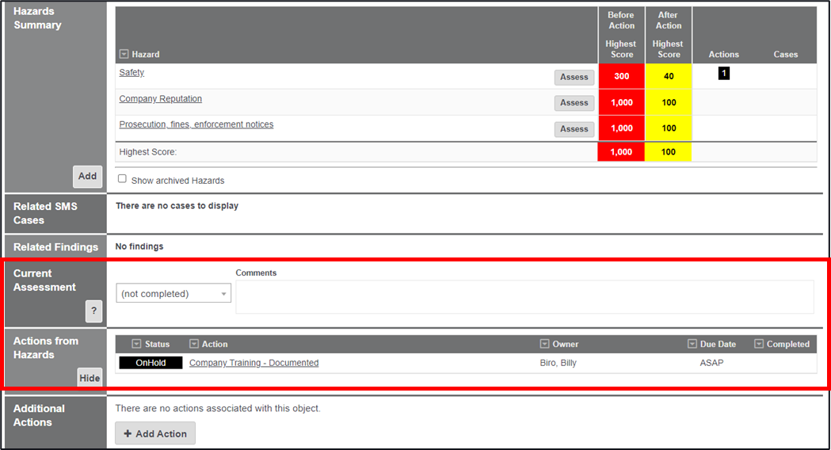Click into the Comments text field
This screenshot has height=450, width=831.
pyautogui.click(x=524, y=296)
